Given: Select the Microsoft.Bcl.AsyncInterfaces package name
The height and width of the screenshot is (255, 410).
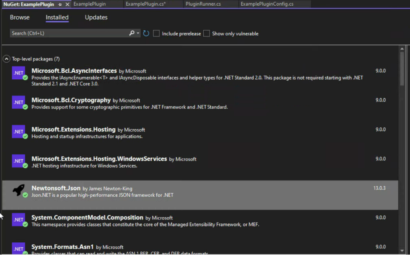Looking at the screenshot, I should click(74, 71).
